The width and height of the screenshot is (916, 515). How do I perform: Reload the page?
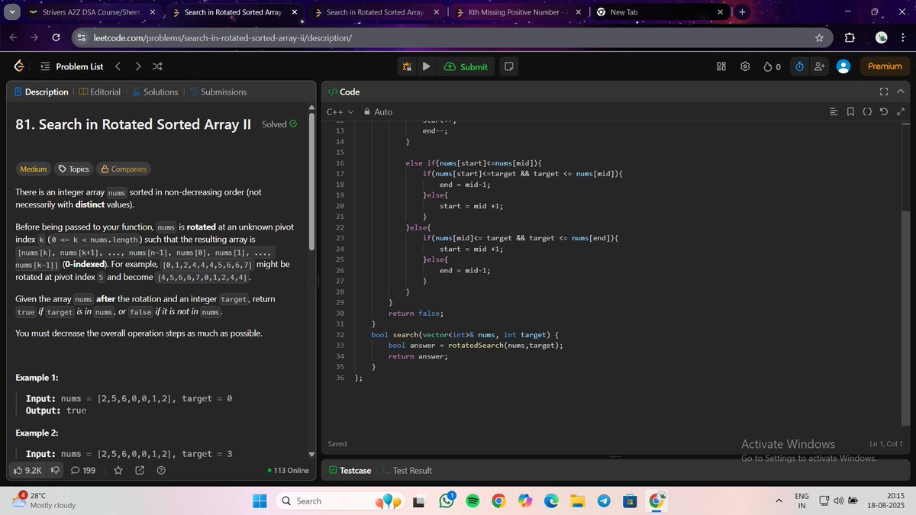[56, 37]
